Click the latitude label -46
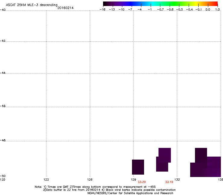Image resolution: width=223 pixels, height=195 pixels. click(3, 106)
